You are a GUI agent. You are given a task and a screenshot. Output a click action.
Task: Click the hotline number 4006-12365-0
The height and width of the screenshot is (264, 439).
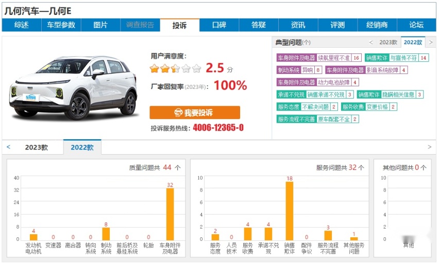[x=218, y=128]
